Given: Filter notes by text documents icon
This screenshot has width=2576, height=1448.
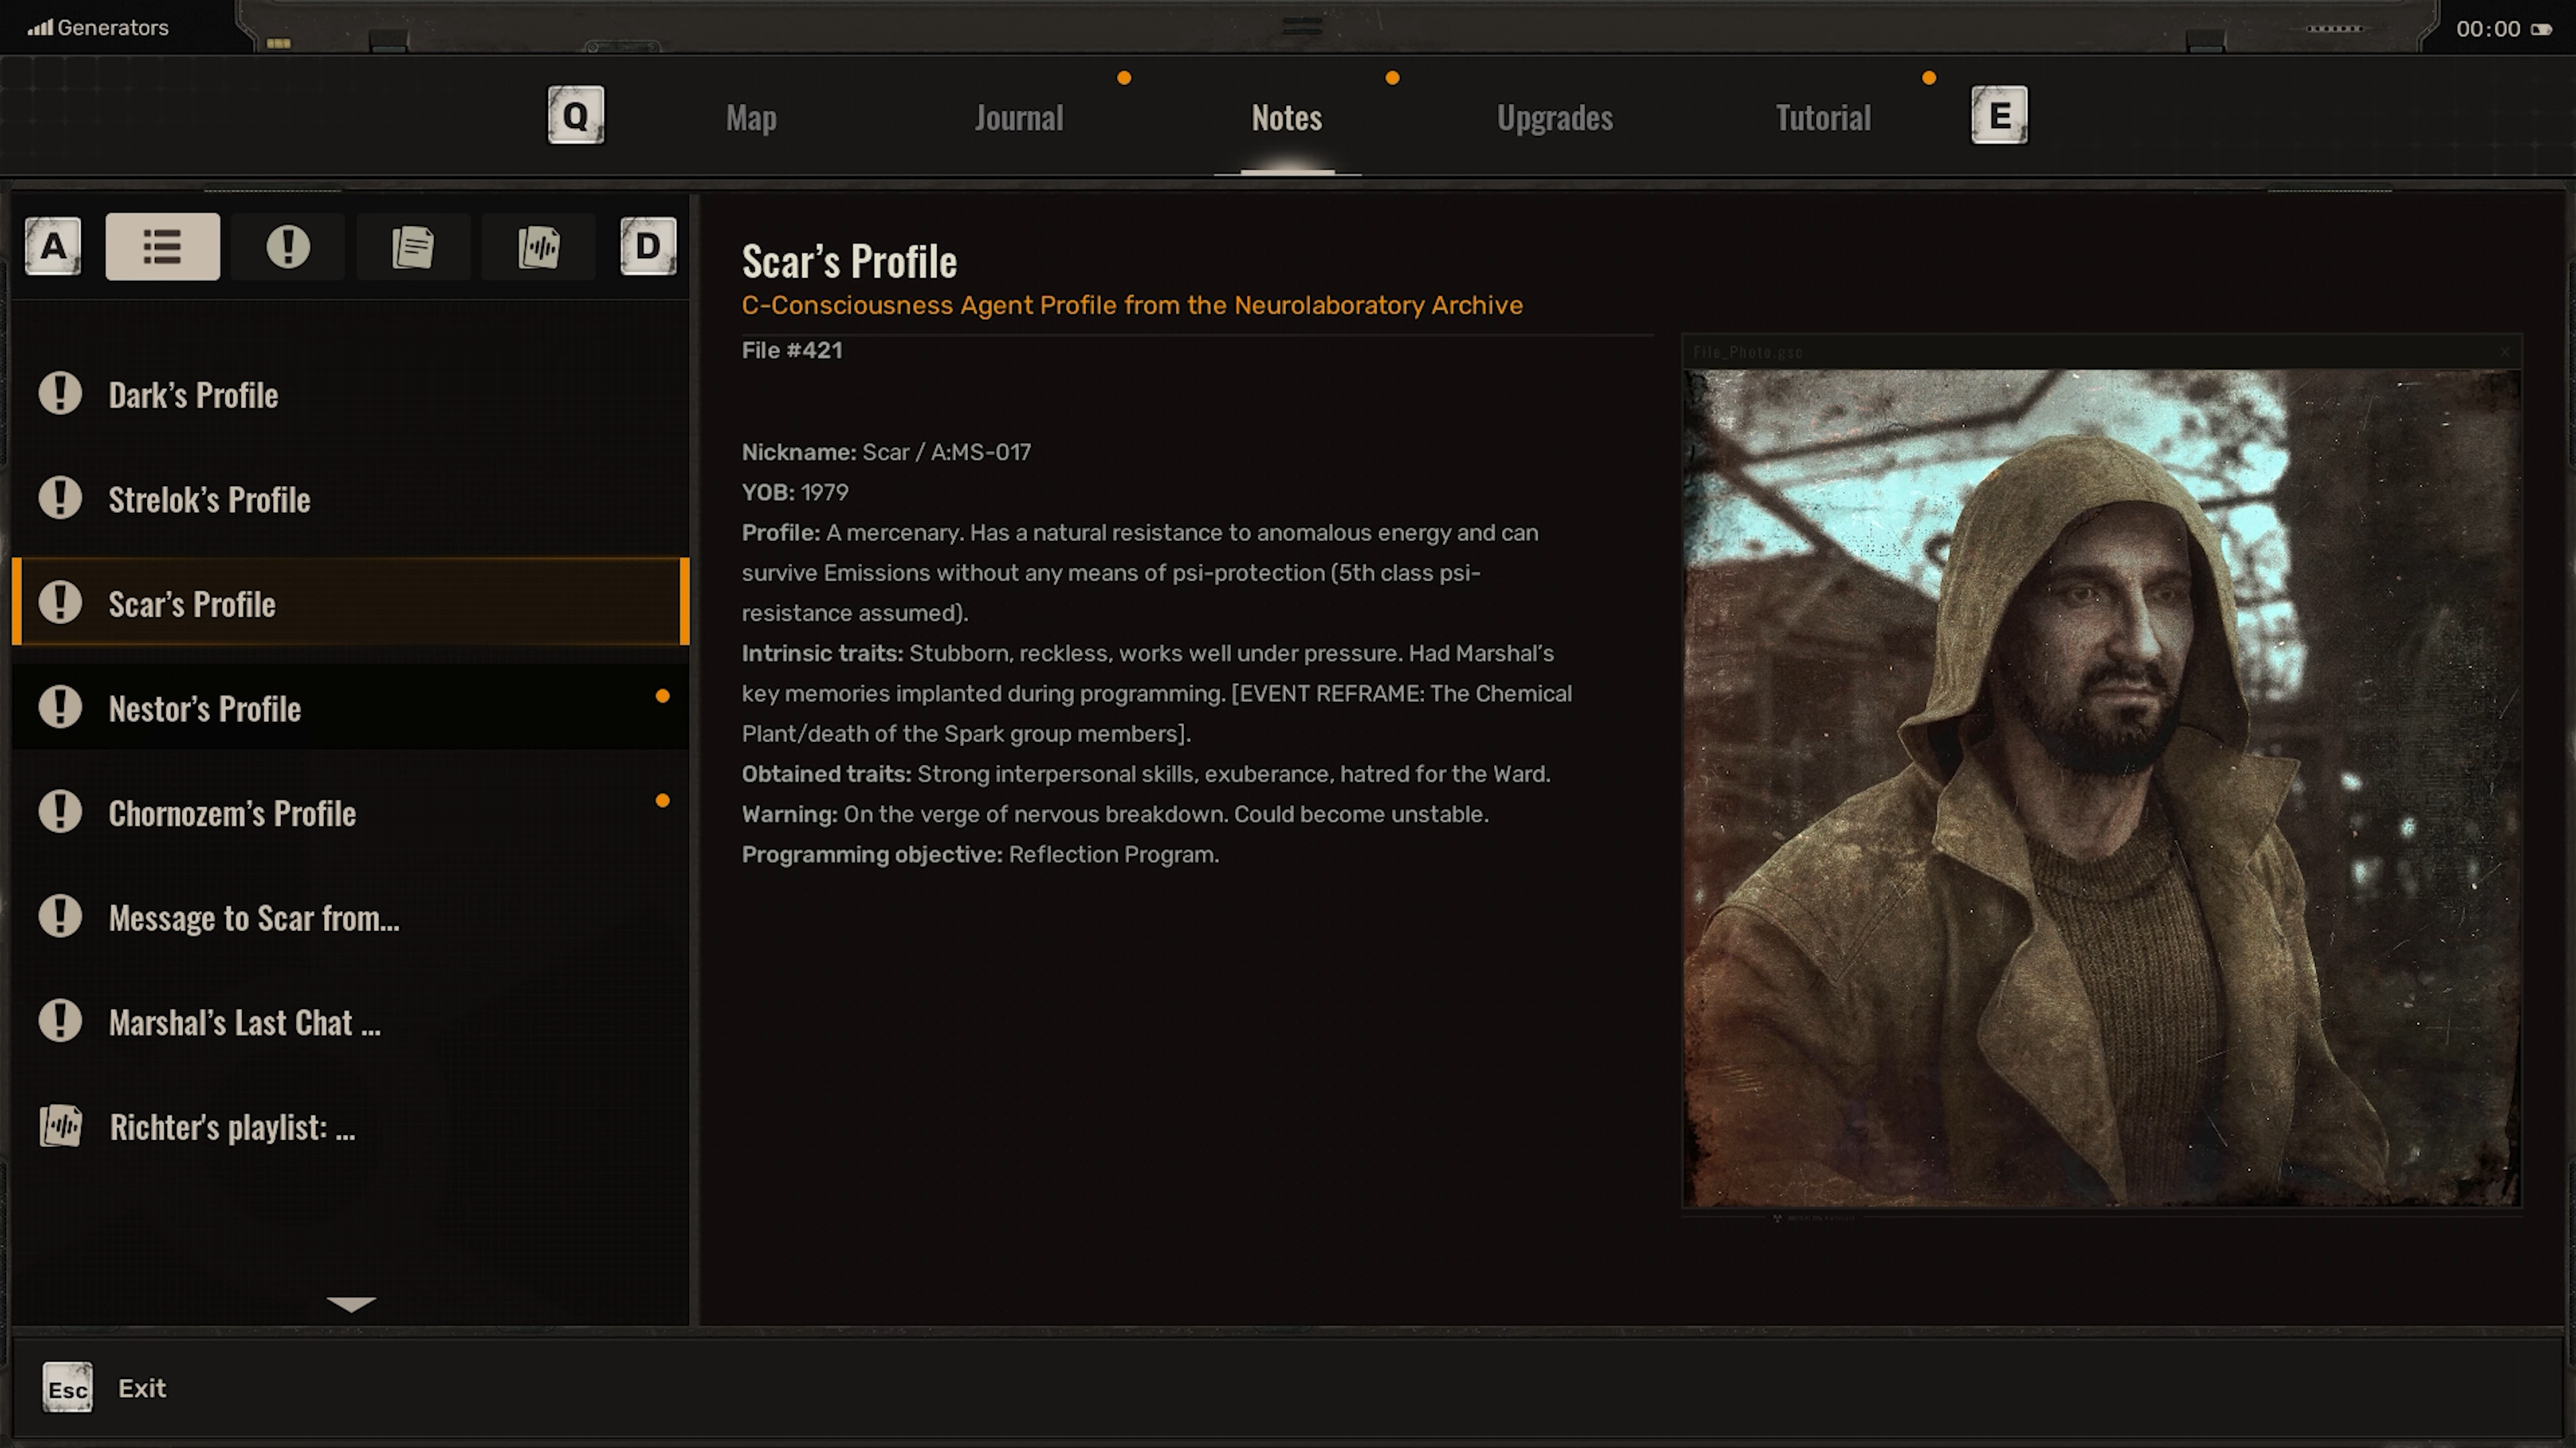Looking at the screenshot, I should point(413,246).
